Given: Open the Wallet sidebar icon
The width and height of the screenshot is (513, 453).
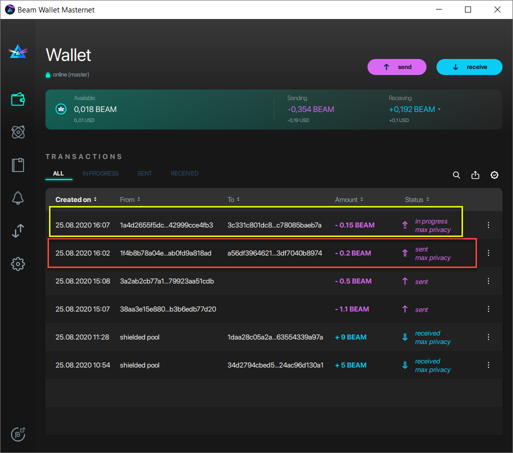Looking at the screenshot, I should (18, 99).
